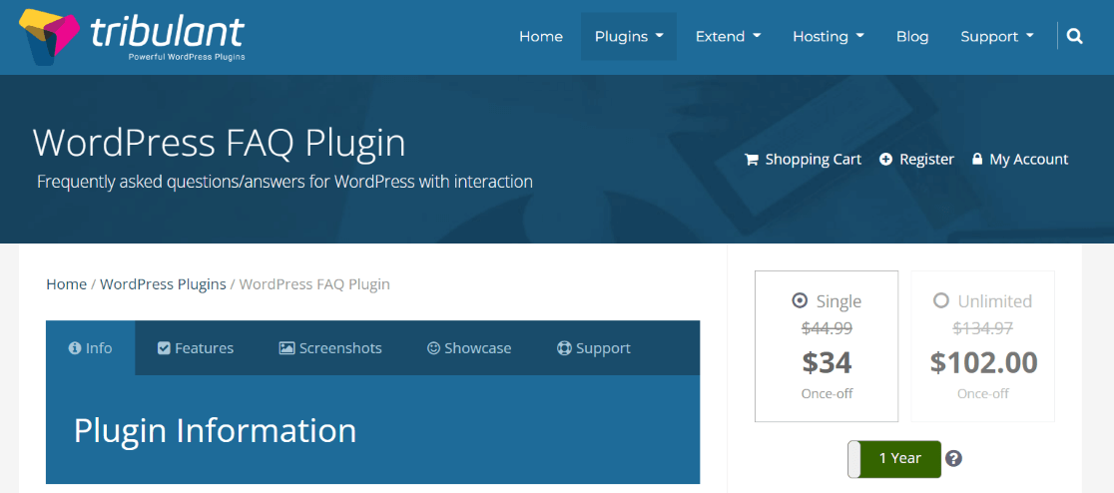
Task: Click the Tribulant logo
Action: (132, 37)
